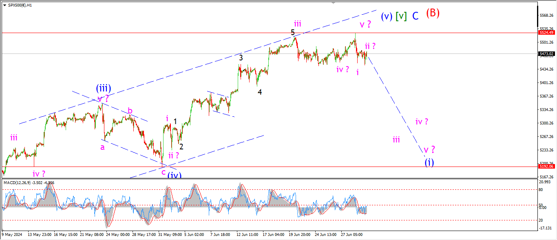
Task: Click the black '4' wave number
Action: coord(260,92)
